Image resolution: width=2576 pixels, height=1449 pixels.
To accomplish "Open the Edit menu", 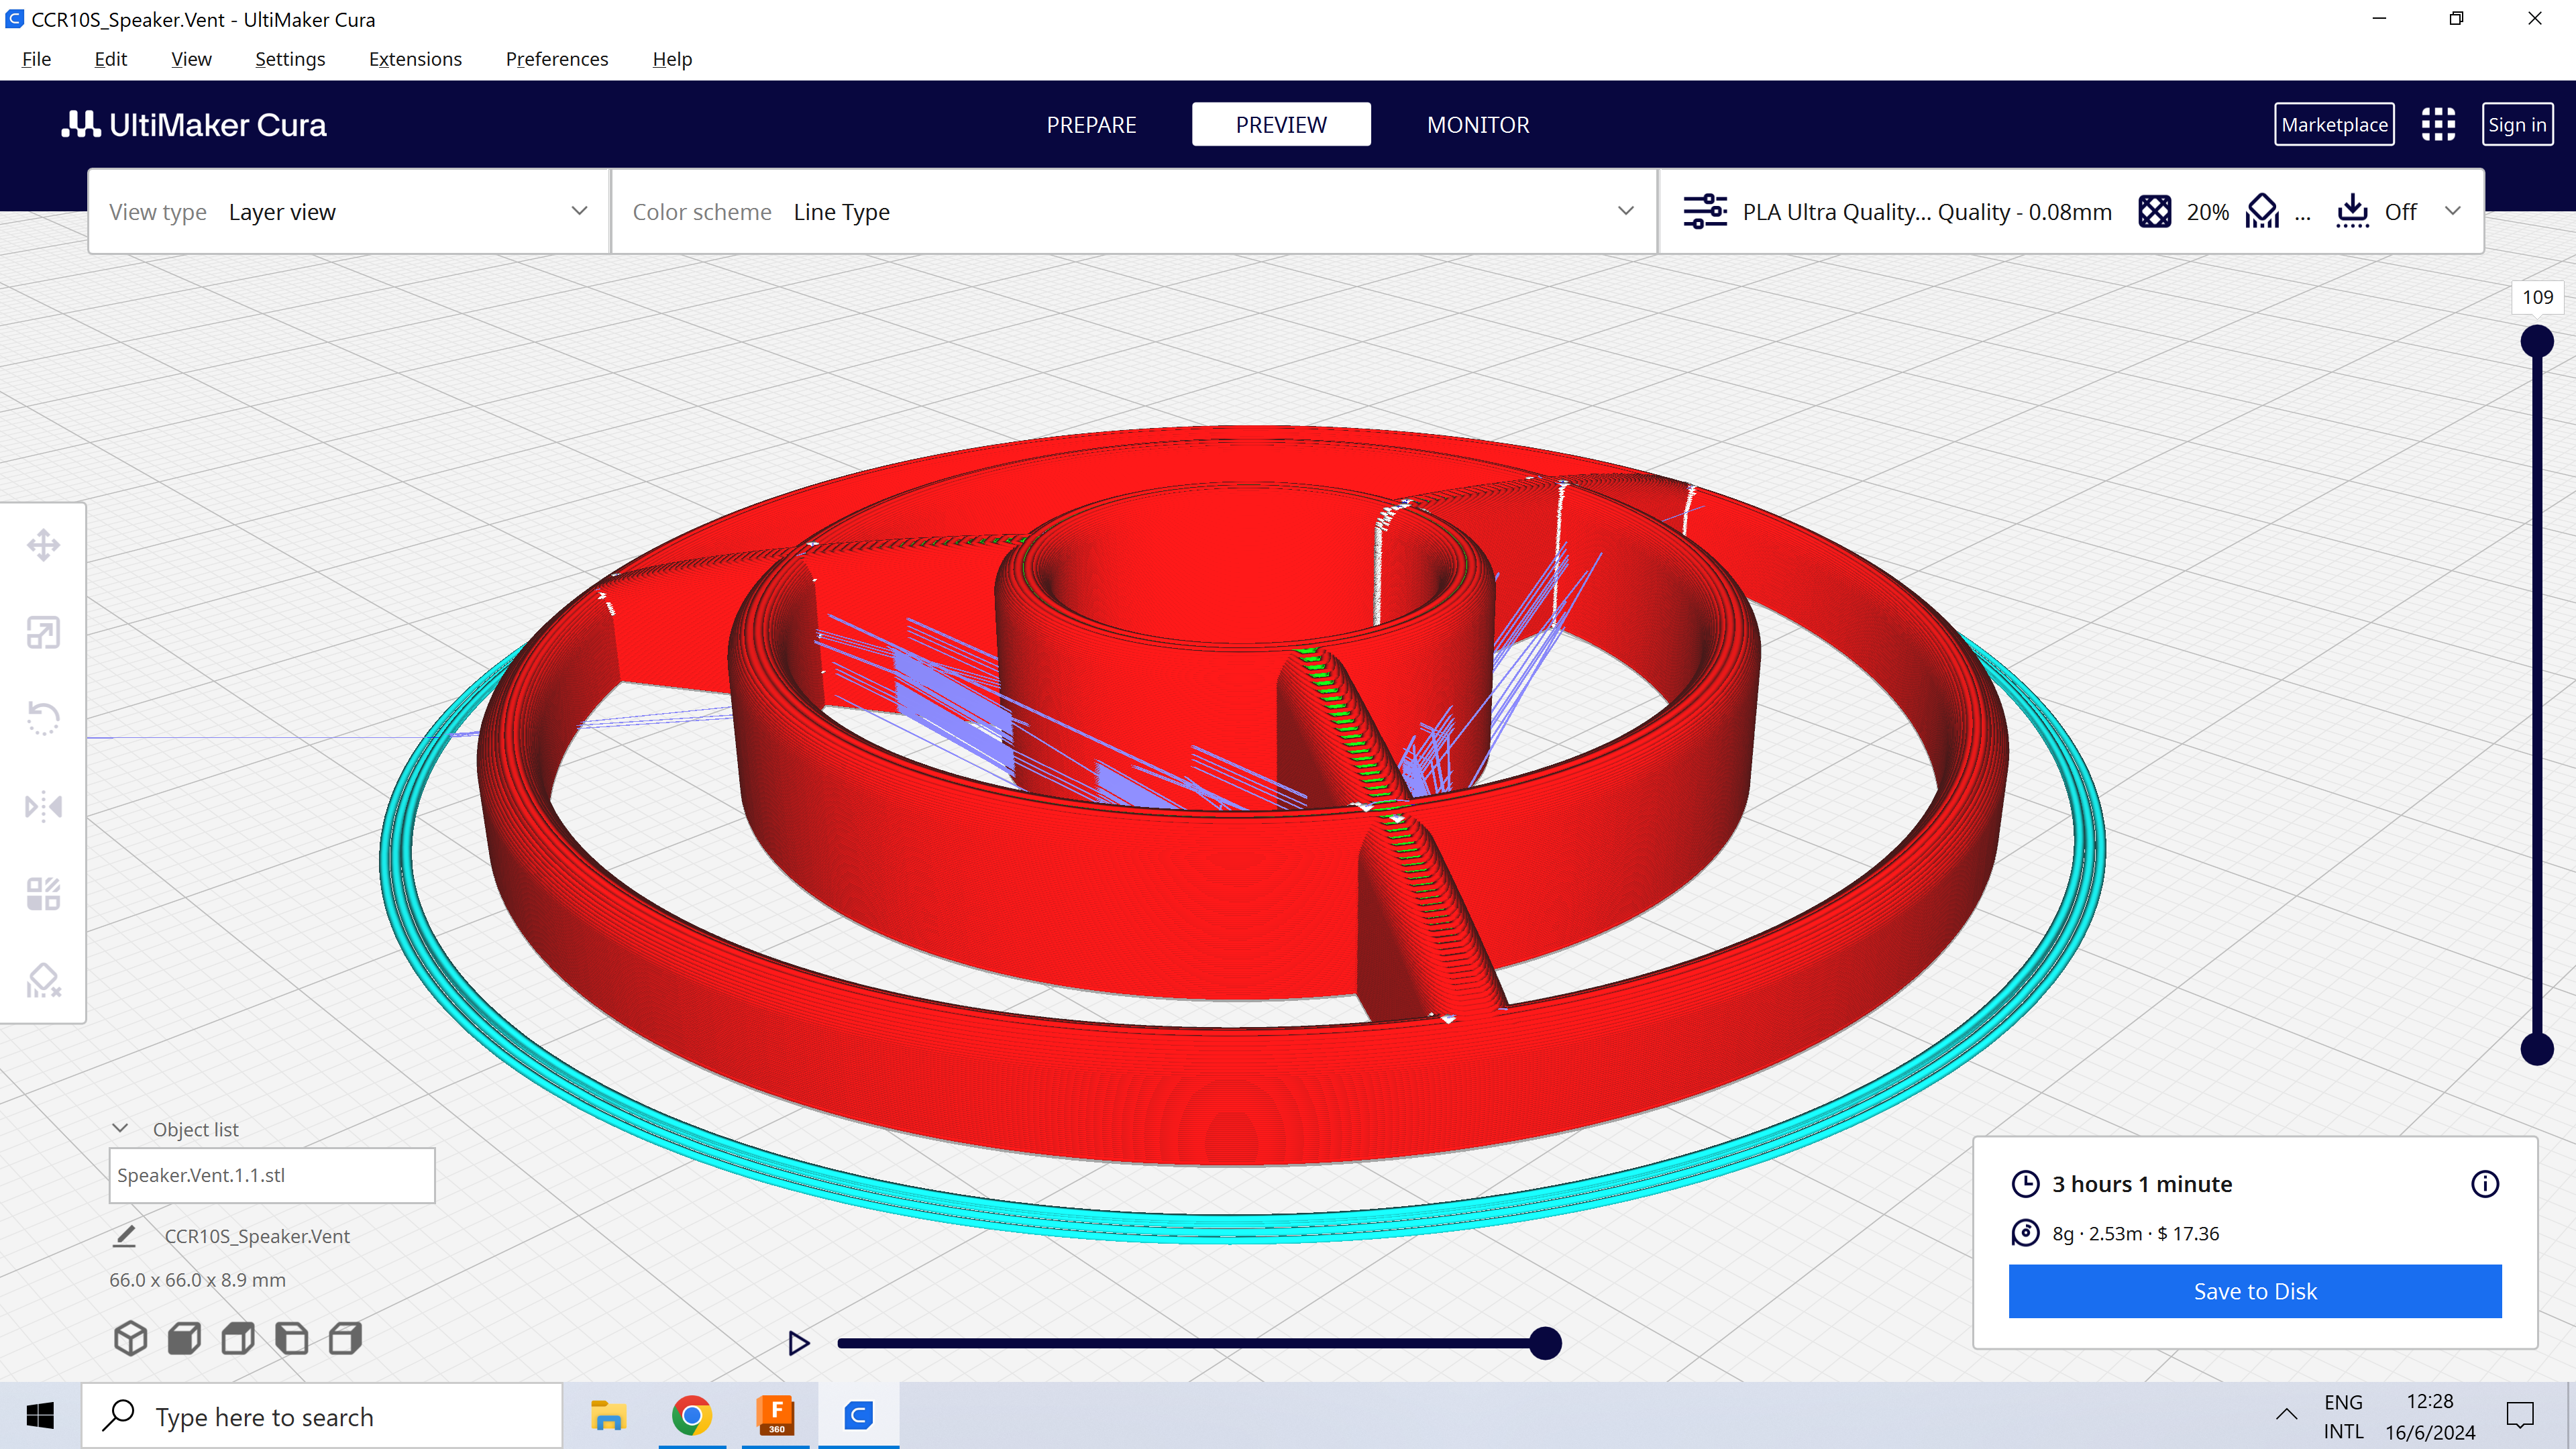I will click(110, 59).
